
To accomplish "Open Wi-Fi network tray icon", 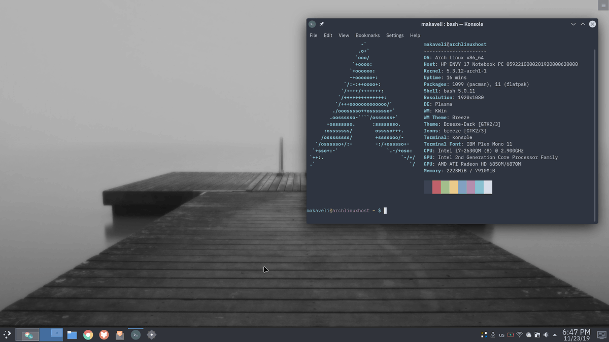I will pyautogui.click(x=519, y=335).
